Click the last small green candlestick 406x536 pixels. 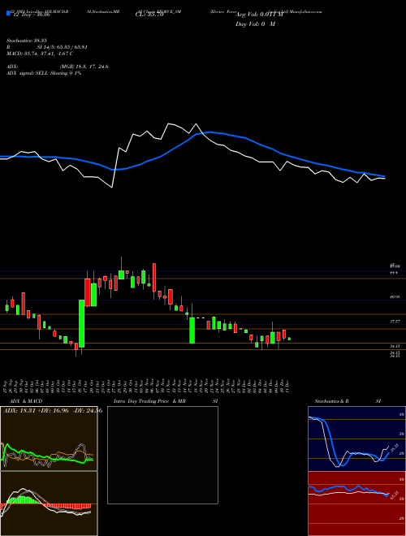[x=289, y=339]
